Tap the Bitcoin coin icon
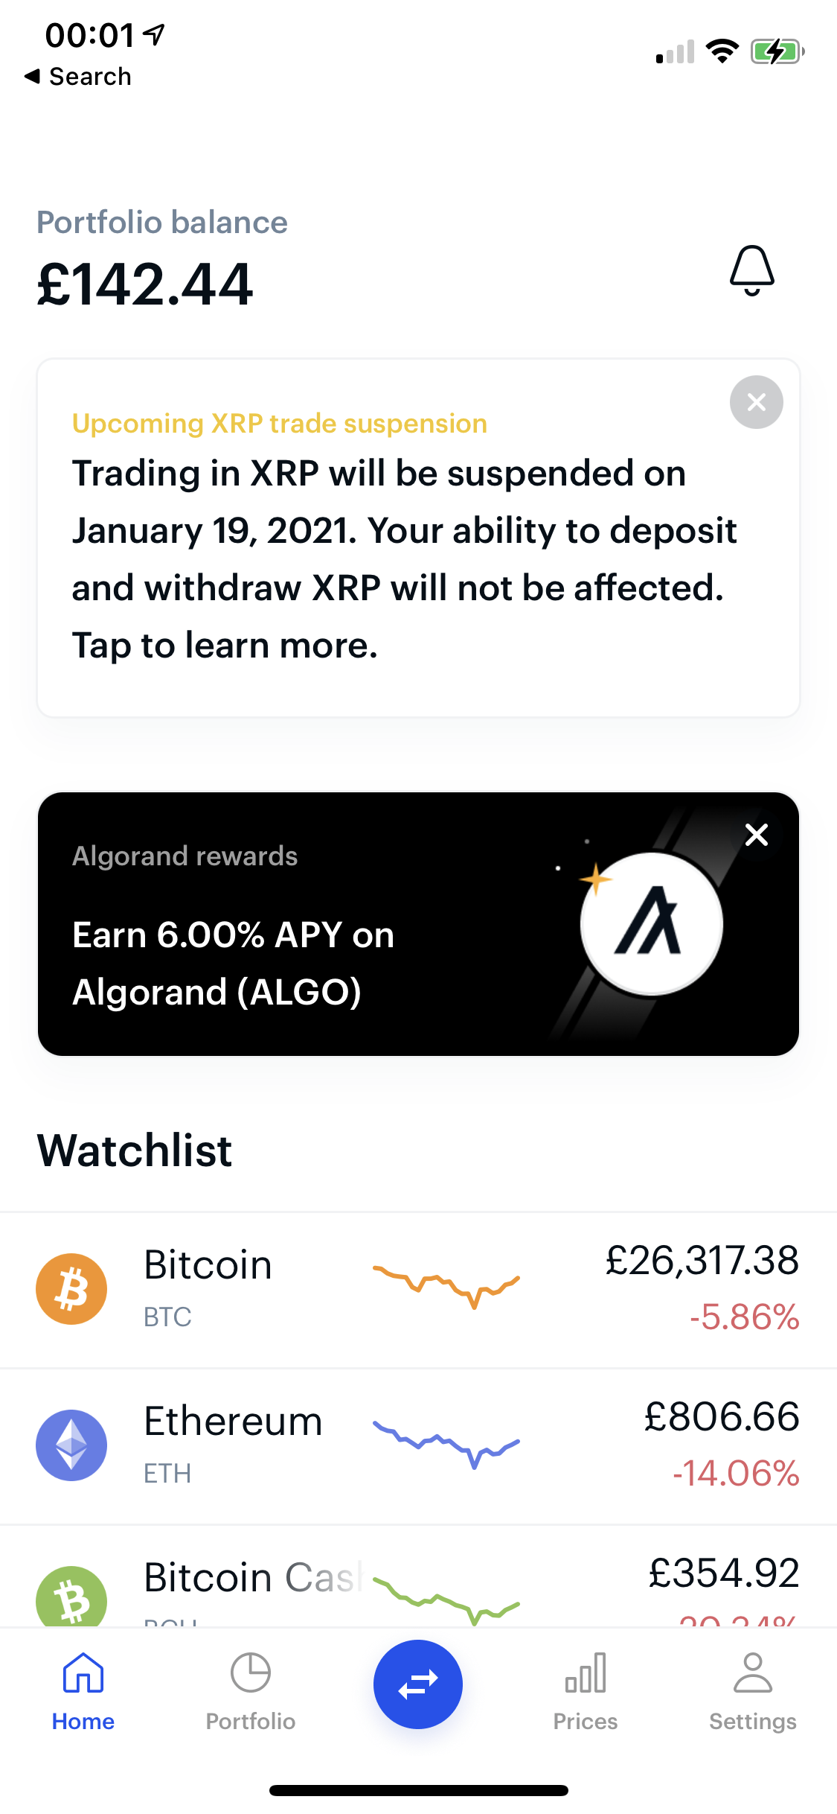Image resolution: width=837 pixels, height=1814 pixels. [71, 1289]
